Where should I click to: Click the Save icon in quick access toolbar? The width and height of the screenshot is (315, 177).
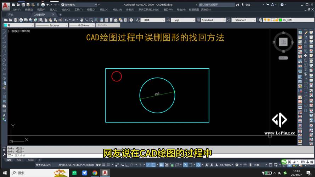pos(23,5)
